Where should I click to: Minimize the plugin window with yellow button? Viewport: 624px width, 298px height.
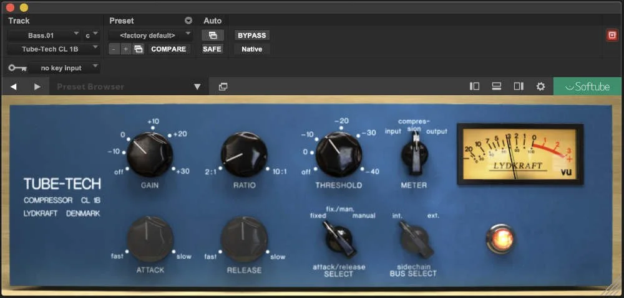(24, 7)
